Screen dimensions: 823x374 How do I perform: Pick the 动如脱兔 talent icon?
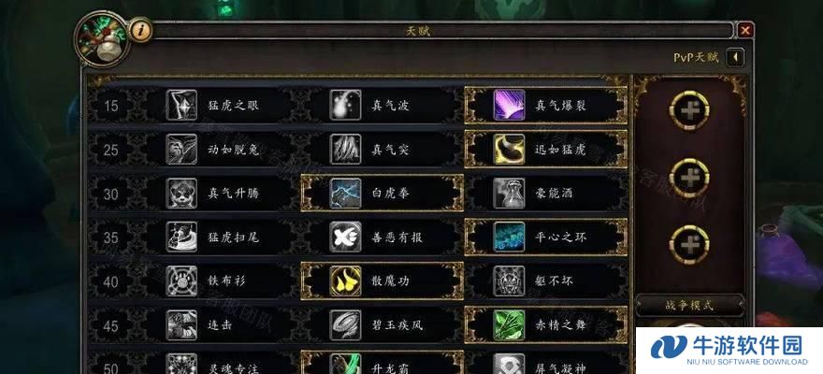pos(181,150)
